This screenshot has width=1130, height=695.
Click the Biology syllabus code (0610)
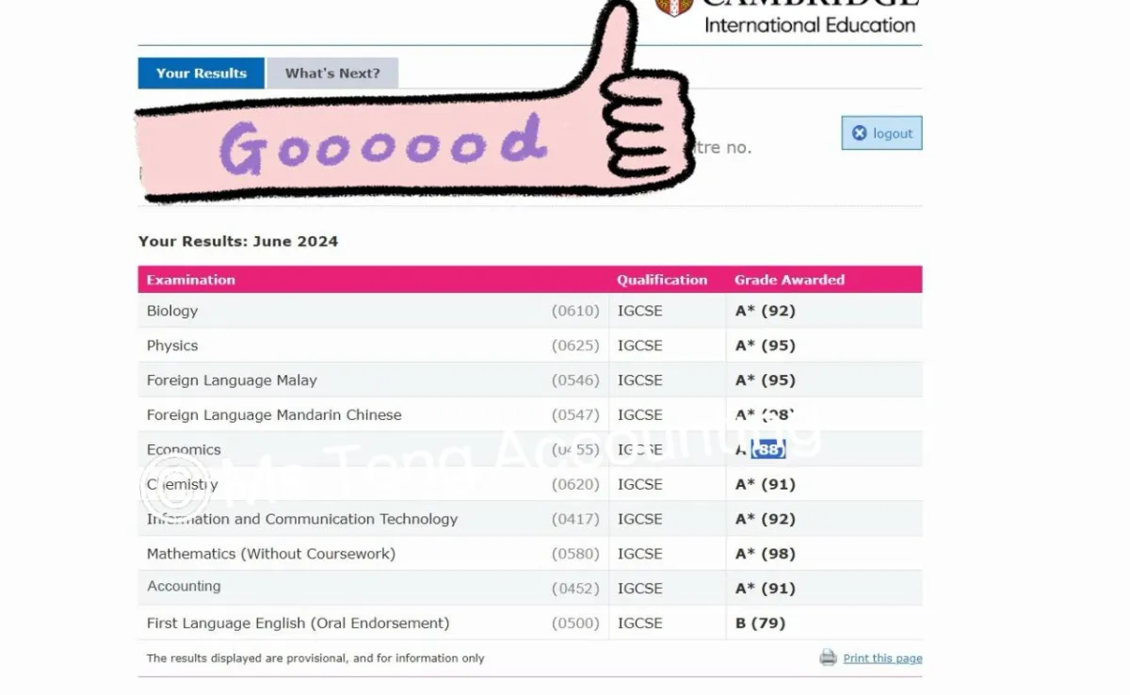[575, 311]
